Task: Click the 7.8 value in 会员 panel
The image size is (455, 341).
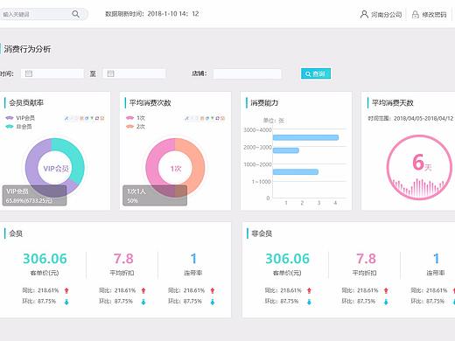Action: click(x=123, y=259)
